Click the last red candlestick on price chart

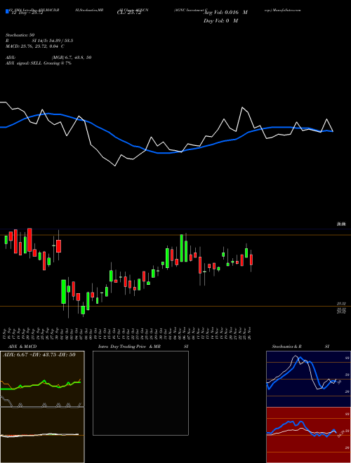pyautogui.click(x=251, y=260)
